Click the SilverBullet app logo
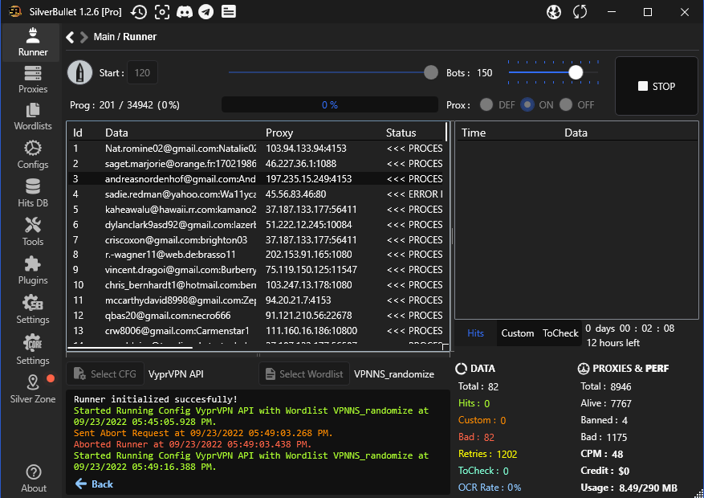Viewport: 704px width, 498px height. pyautogui.click(x=14, y=12)
